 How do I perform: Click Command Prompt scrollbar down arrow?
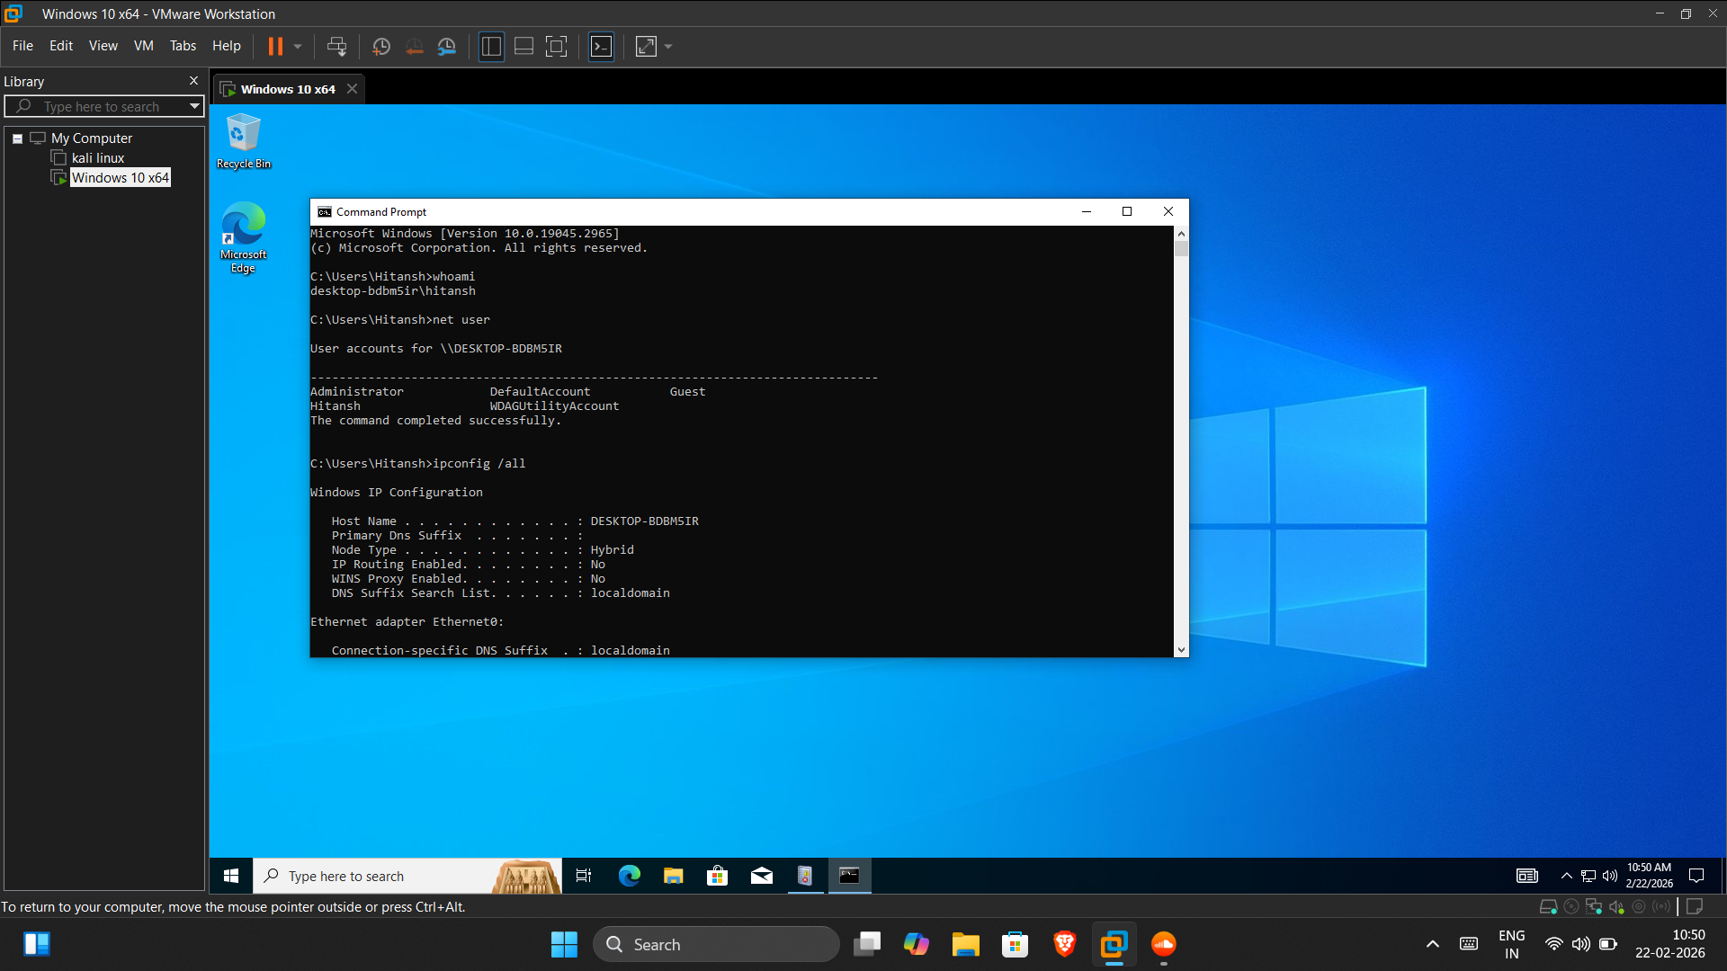pos(1181,650)
